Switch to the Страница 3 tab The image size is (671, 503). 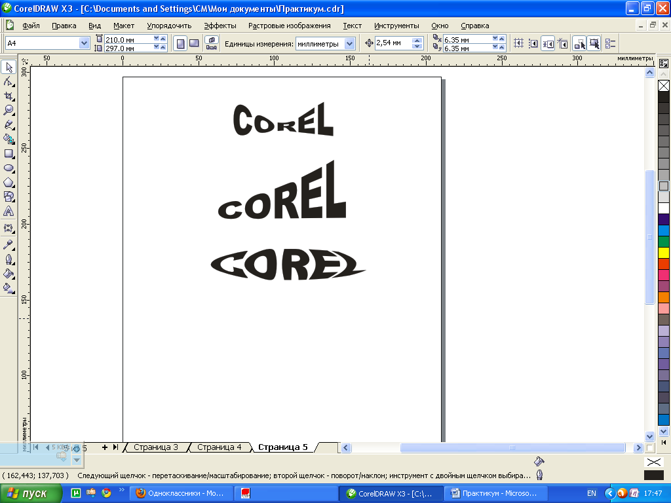pos(156,447)
